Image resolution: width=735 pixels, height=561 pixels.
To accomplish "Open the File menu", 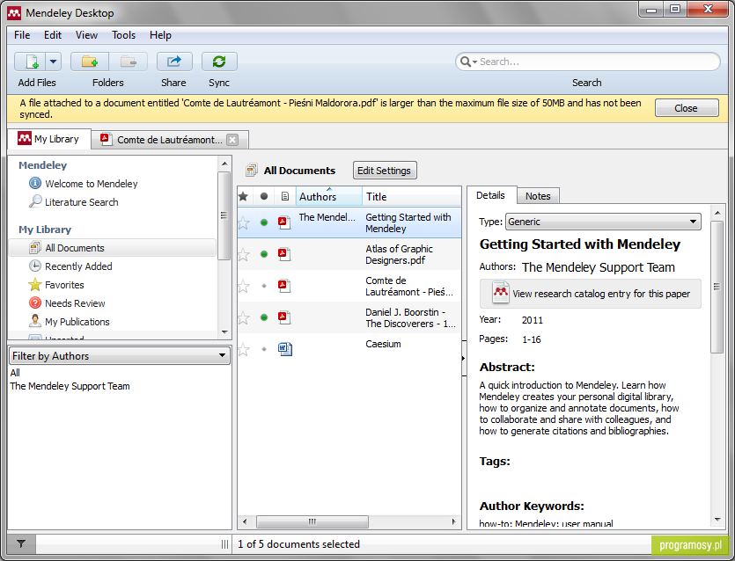I will [x=22, y=35].
